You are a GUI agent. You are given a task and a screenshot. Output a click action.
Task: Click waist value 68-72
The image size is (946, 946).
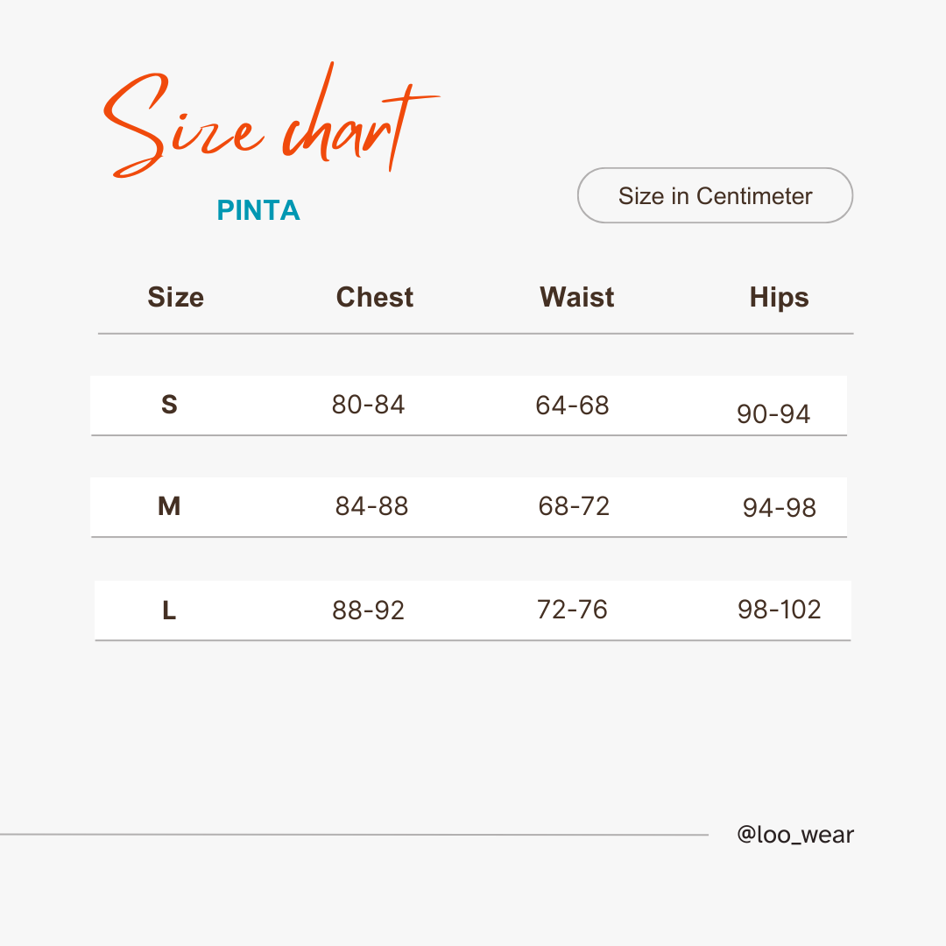[x=574, y=506]
